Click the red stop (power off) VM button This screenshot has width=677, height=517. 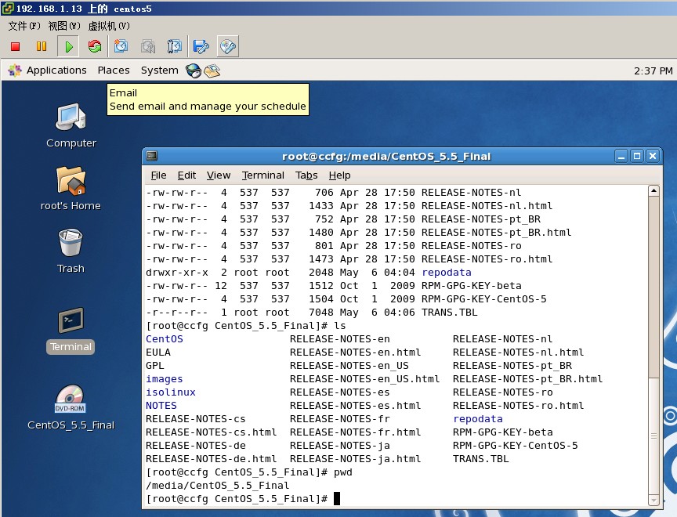pos(15,46)
